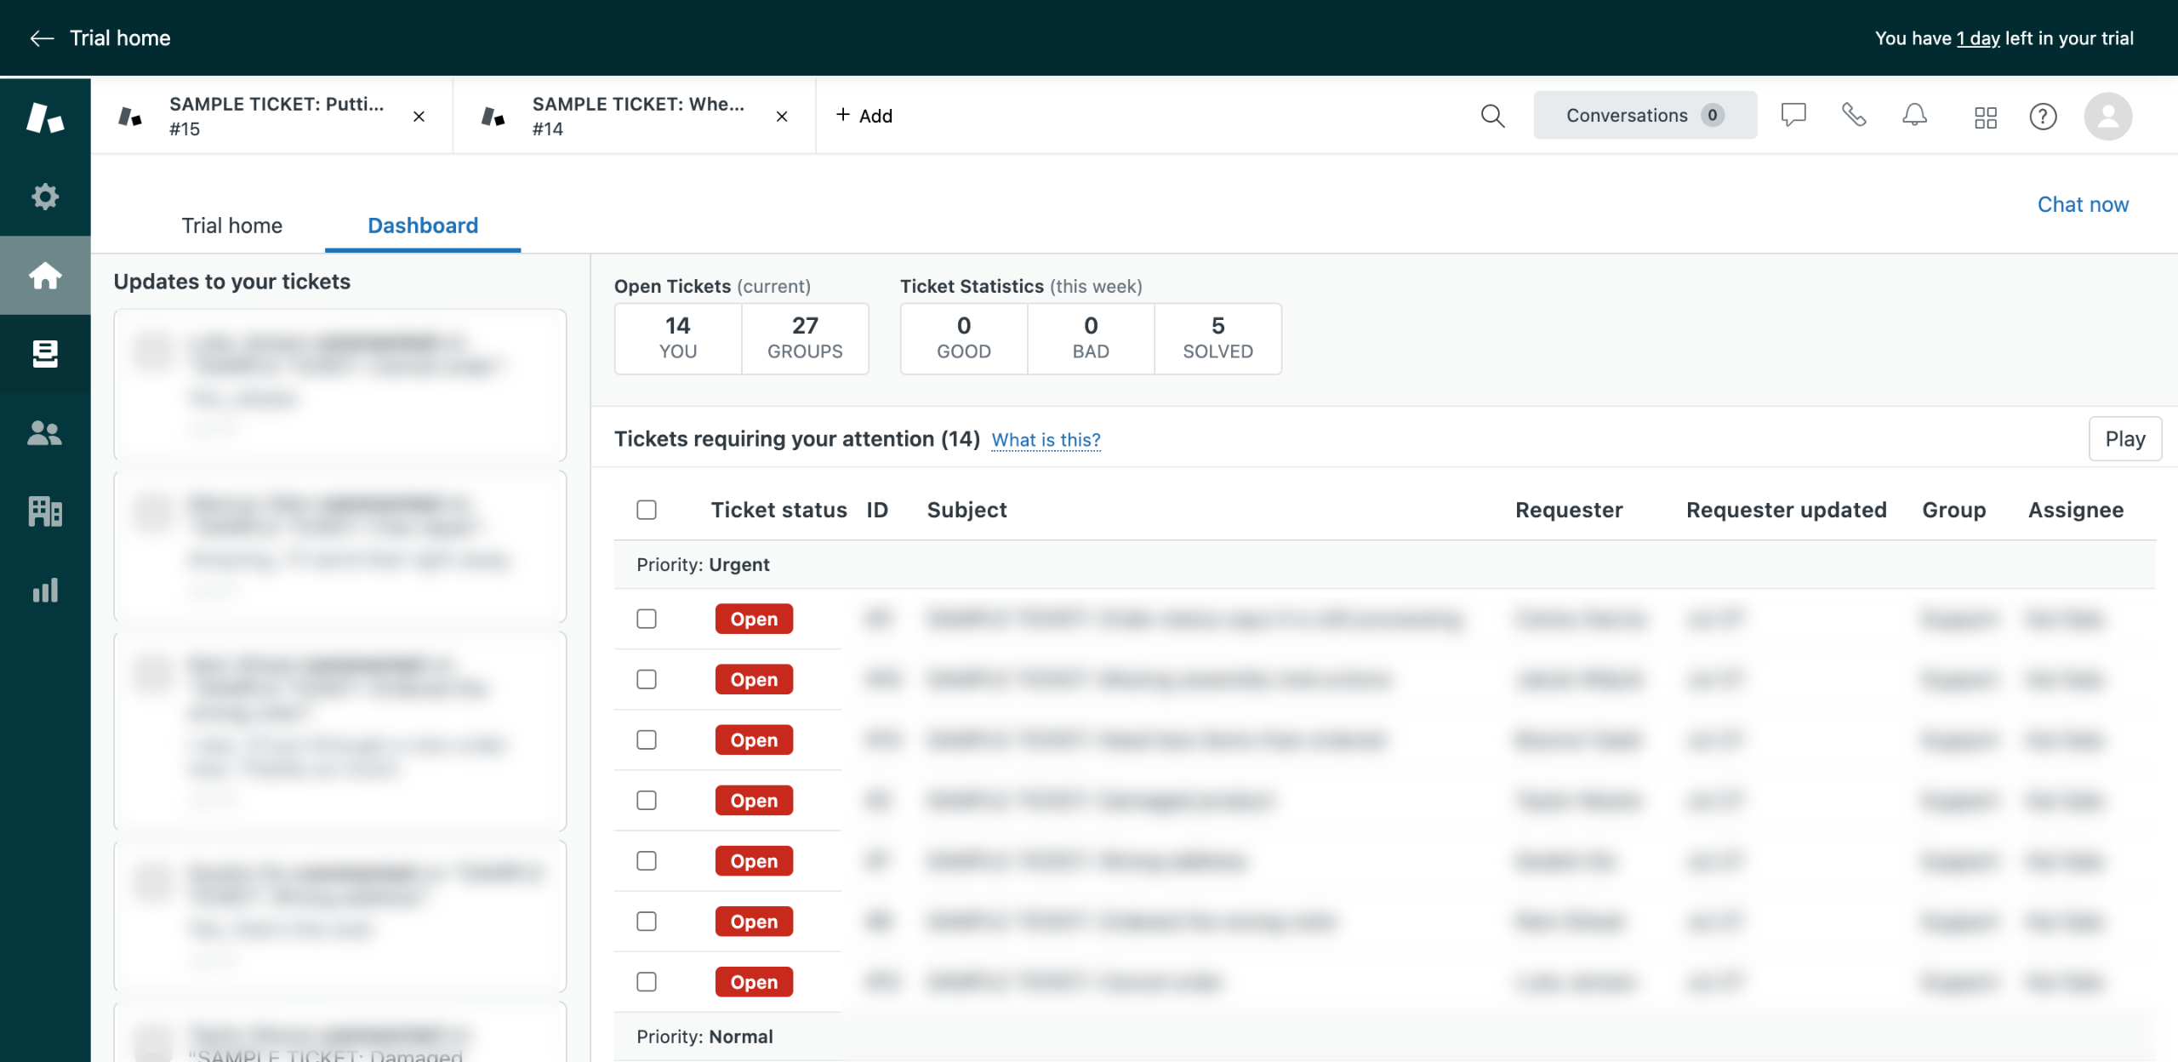Open the Reporting bar chart icon

pyautogui.click(x=45, y=590)
